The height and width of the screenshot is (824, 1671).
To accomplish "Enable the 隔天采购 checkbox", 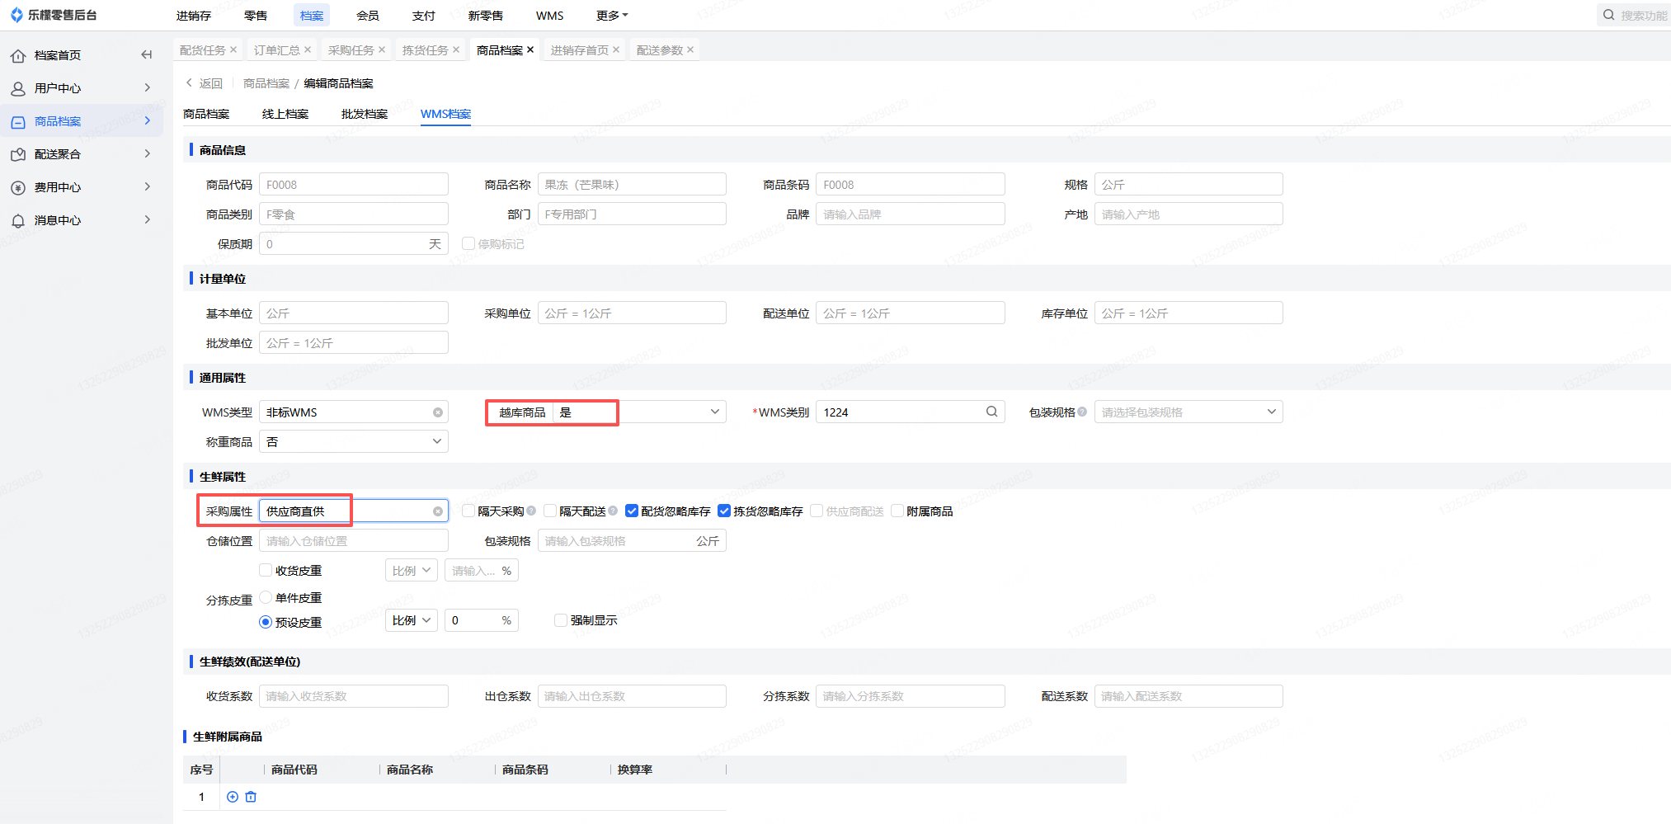I will pyautogui.click(x=468, y=511).
